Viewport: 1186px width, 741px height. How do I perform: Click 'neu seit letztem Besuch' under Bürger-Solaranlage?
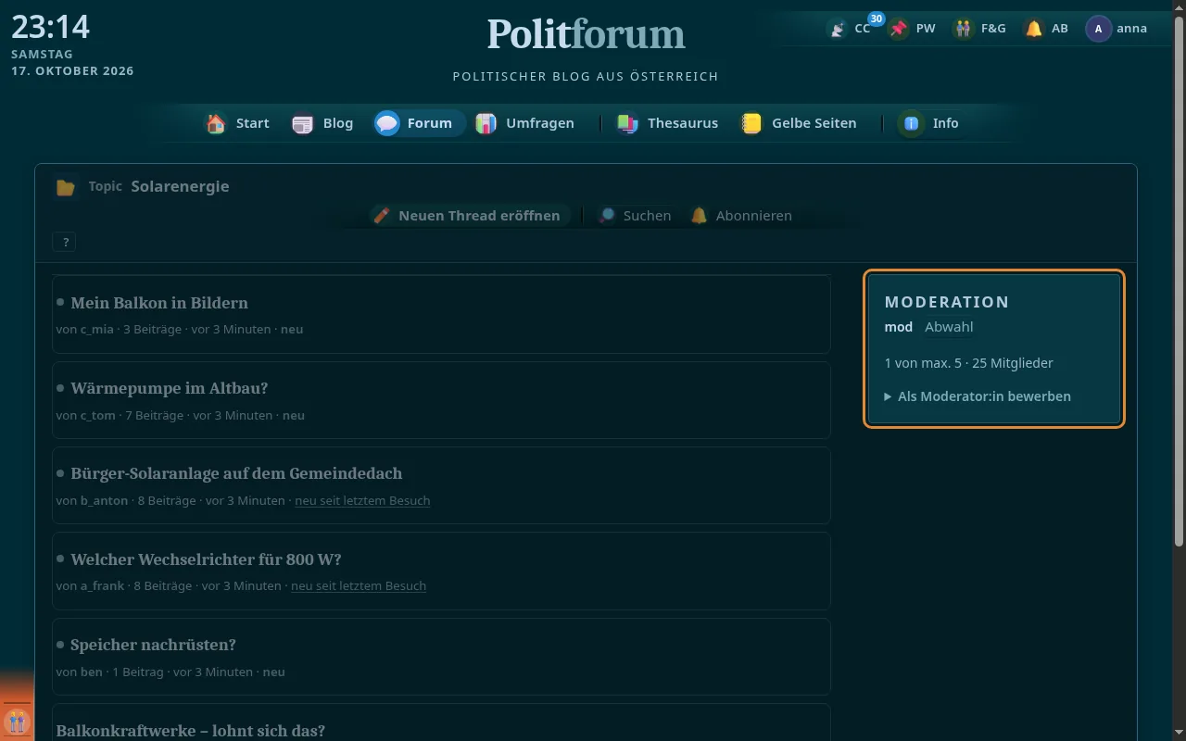point(362,501)
